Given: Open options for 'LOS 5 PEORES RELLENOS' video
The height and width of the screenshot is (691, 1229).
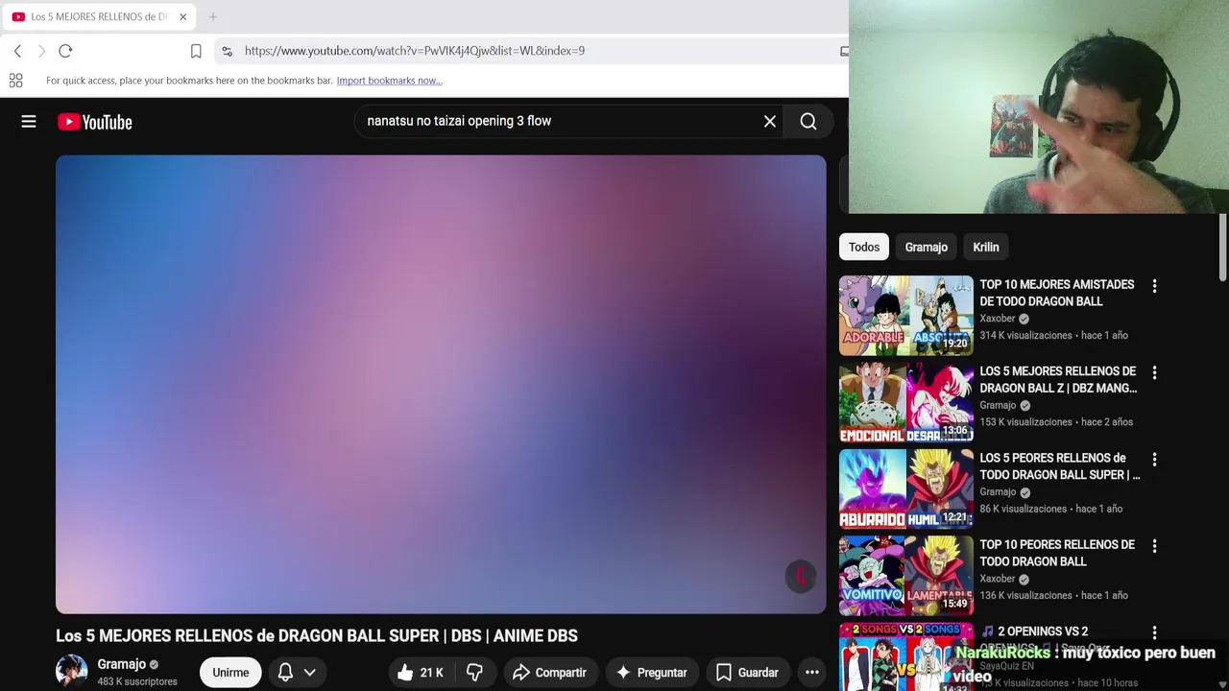Looking at the screenshot, I should coord(1154,460).
